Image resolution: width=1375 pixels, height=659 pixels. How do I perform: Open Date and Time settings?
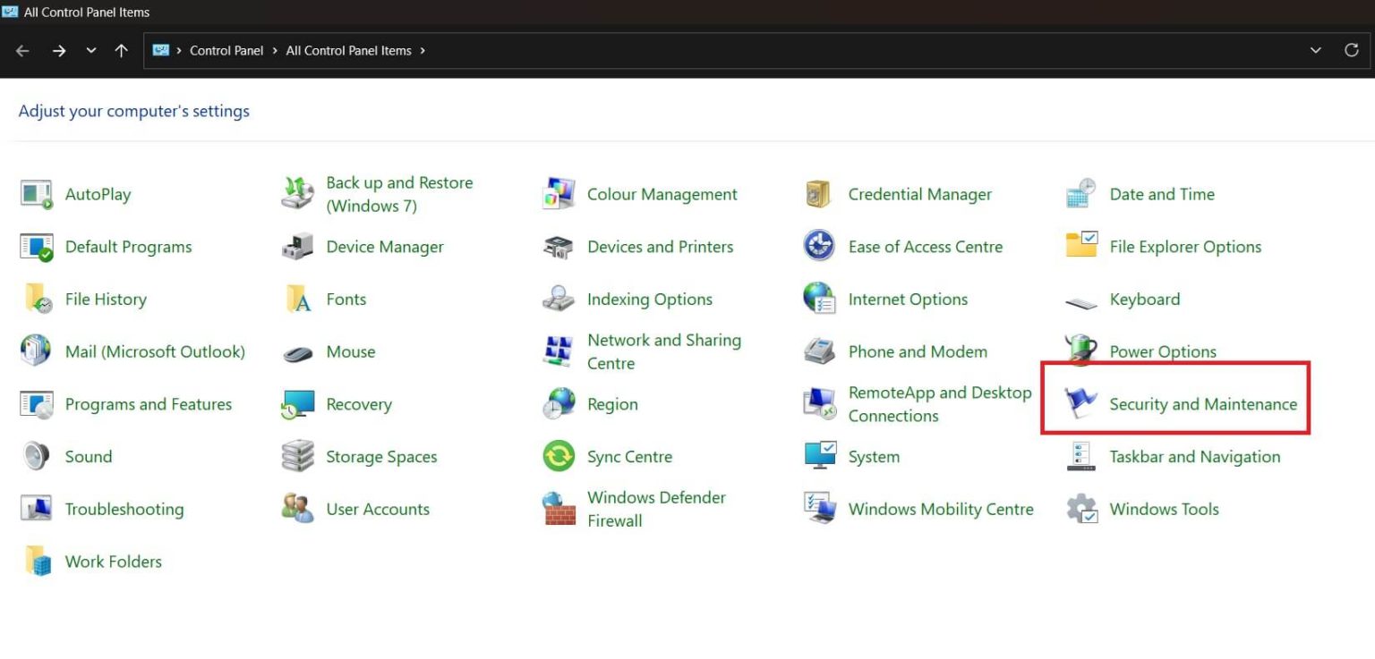click(1161, 194)
